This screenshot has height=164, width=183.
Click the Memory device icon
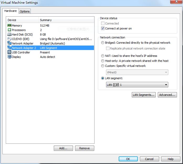point(9,26)
